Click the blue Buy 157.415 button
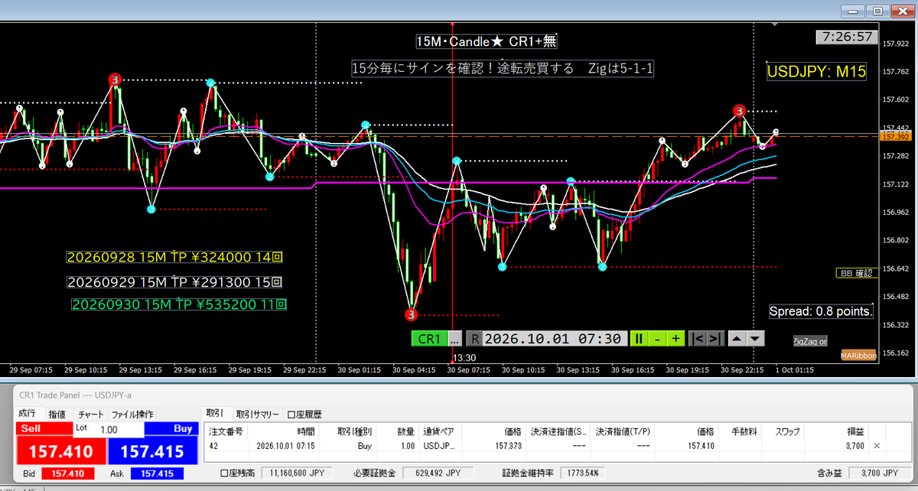The height and width of the screenshot is (491, 918). pyautogui.click(x=152, y=450)
